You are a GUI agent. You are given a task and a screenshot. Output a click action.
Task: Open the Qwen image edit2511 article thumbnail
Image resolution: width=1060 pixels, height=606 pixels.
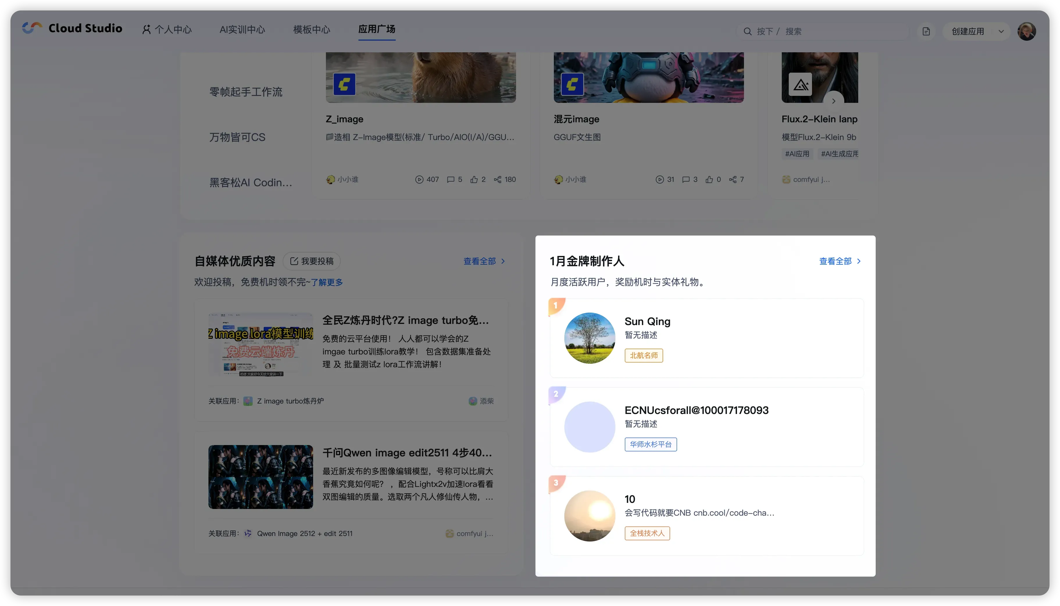pyautogui.click(x=260, y=477)
